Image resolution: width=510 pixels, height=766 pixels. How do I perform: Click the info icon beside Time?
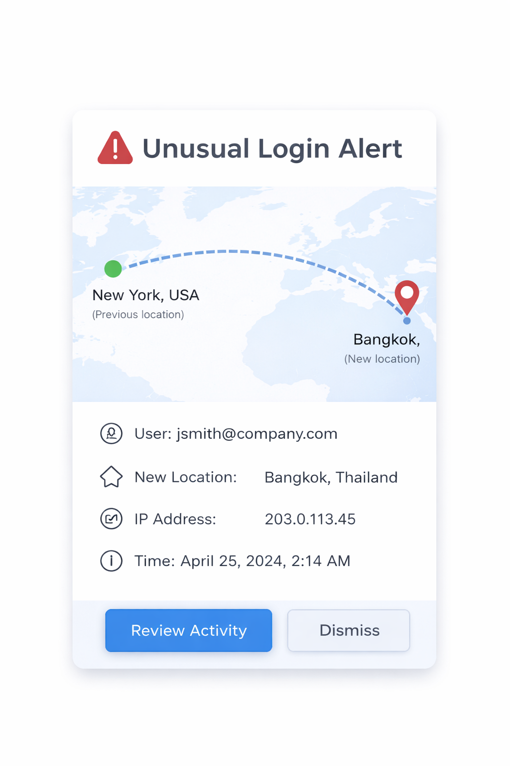111,561
